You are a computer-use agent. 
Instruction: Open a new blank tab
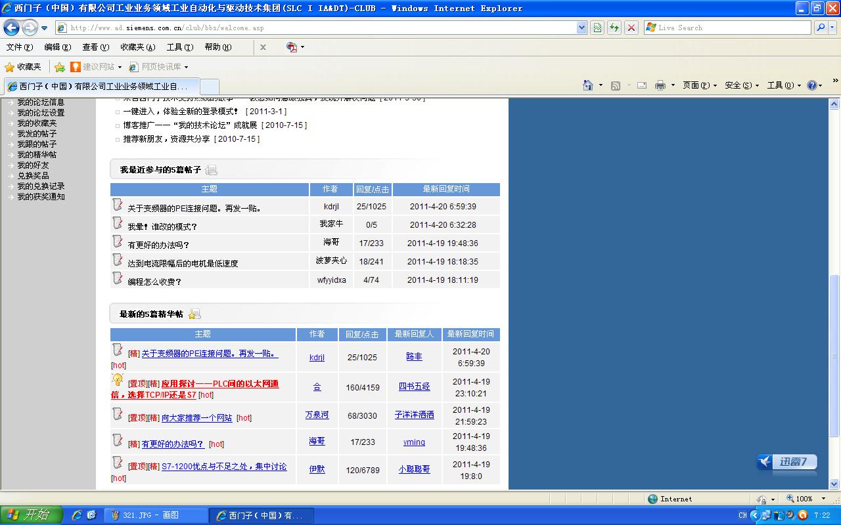coord(209,87)
